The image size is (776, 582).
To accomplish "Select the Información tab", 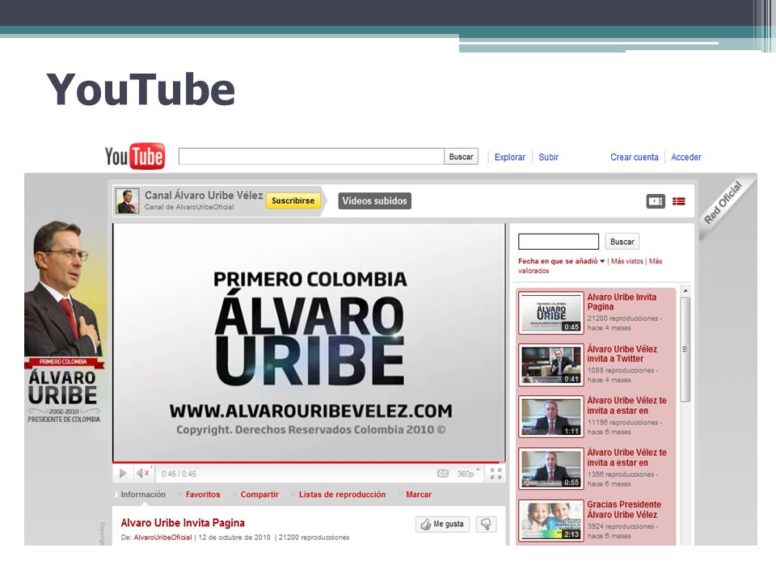I will pos(143,495).
